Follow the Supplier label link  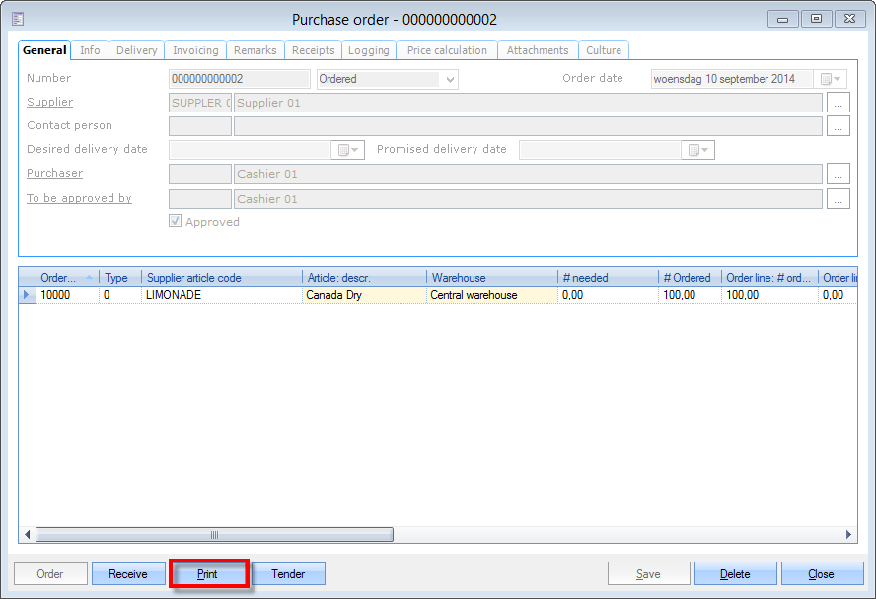(x=49, y=102)
